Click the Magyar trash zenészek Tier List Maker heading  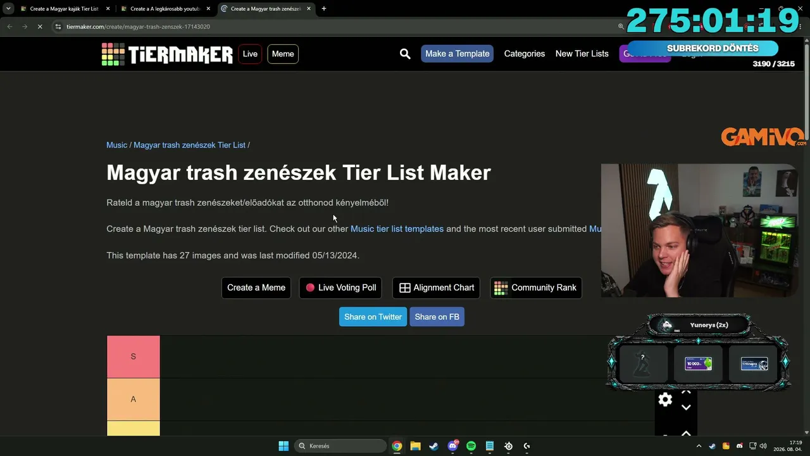(299, 173)
